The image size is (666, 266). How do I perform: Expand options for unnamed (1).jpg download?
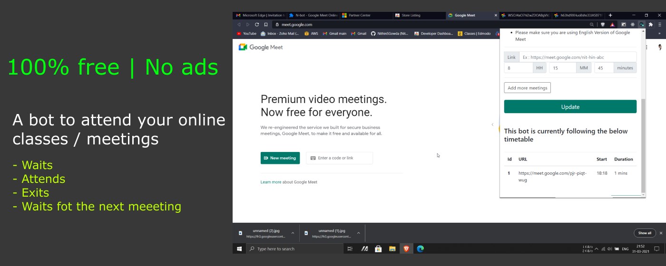point(358,233)
